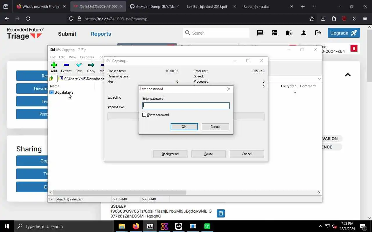
Task: Open Firefox extensions puzzle icon
Action: pyautogui.click(x=334, y=19)
